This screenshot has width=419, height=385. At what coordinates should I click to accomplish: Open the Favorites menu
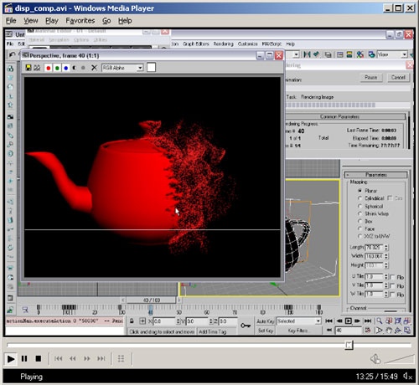80,21
